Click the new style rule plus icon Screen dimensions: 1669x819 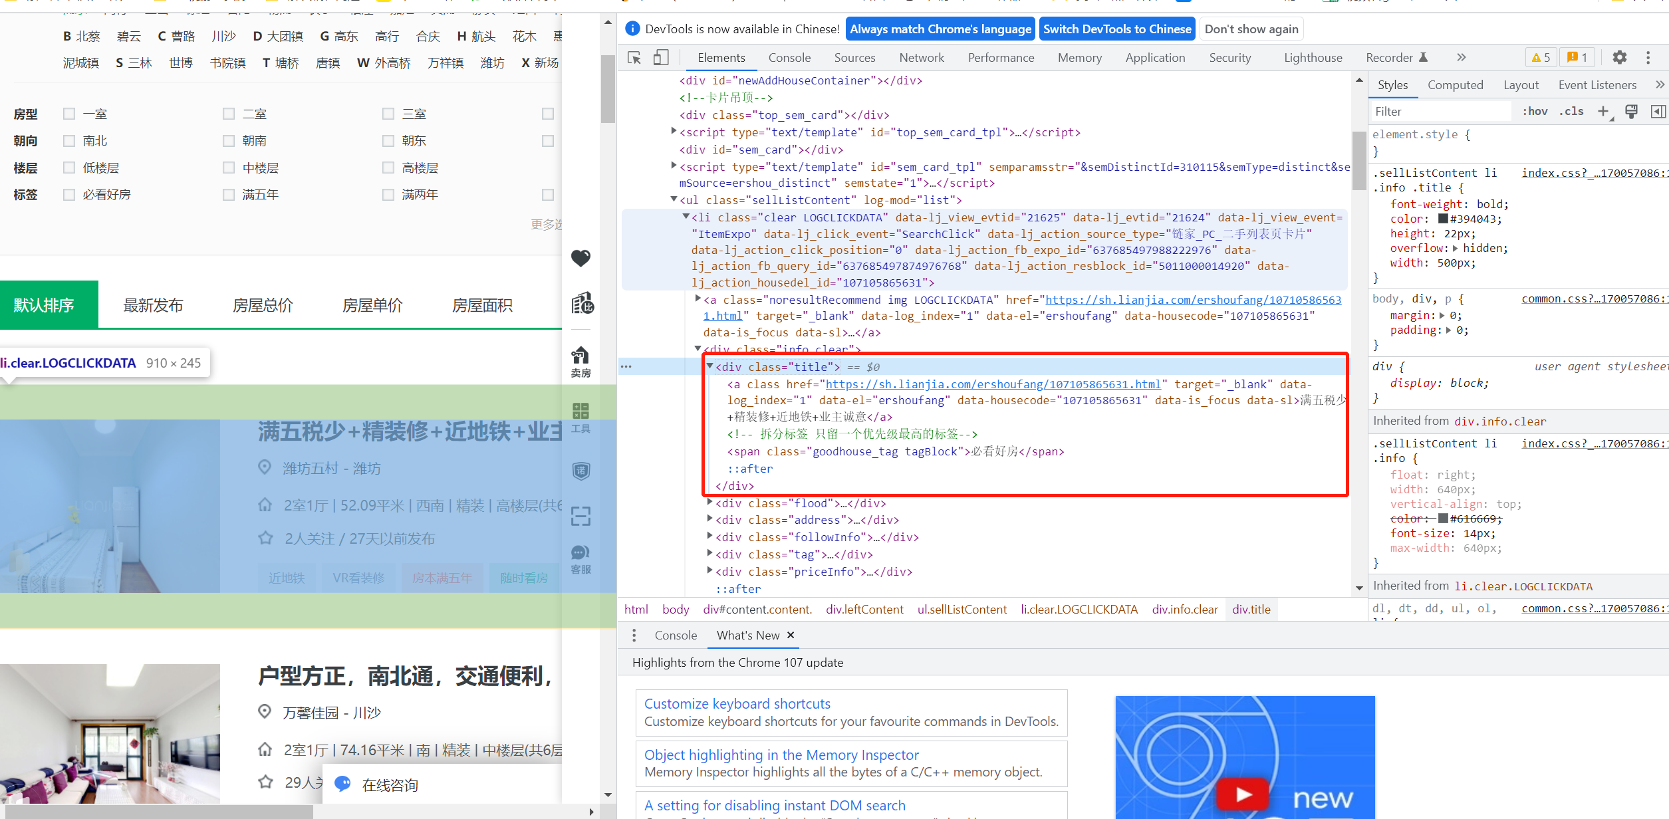click(x=1603, y=111)
